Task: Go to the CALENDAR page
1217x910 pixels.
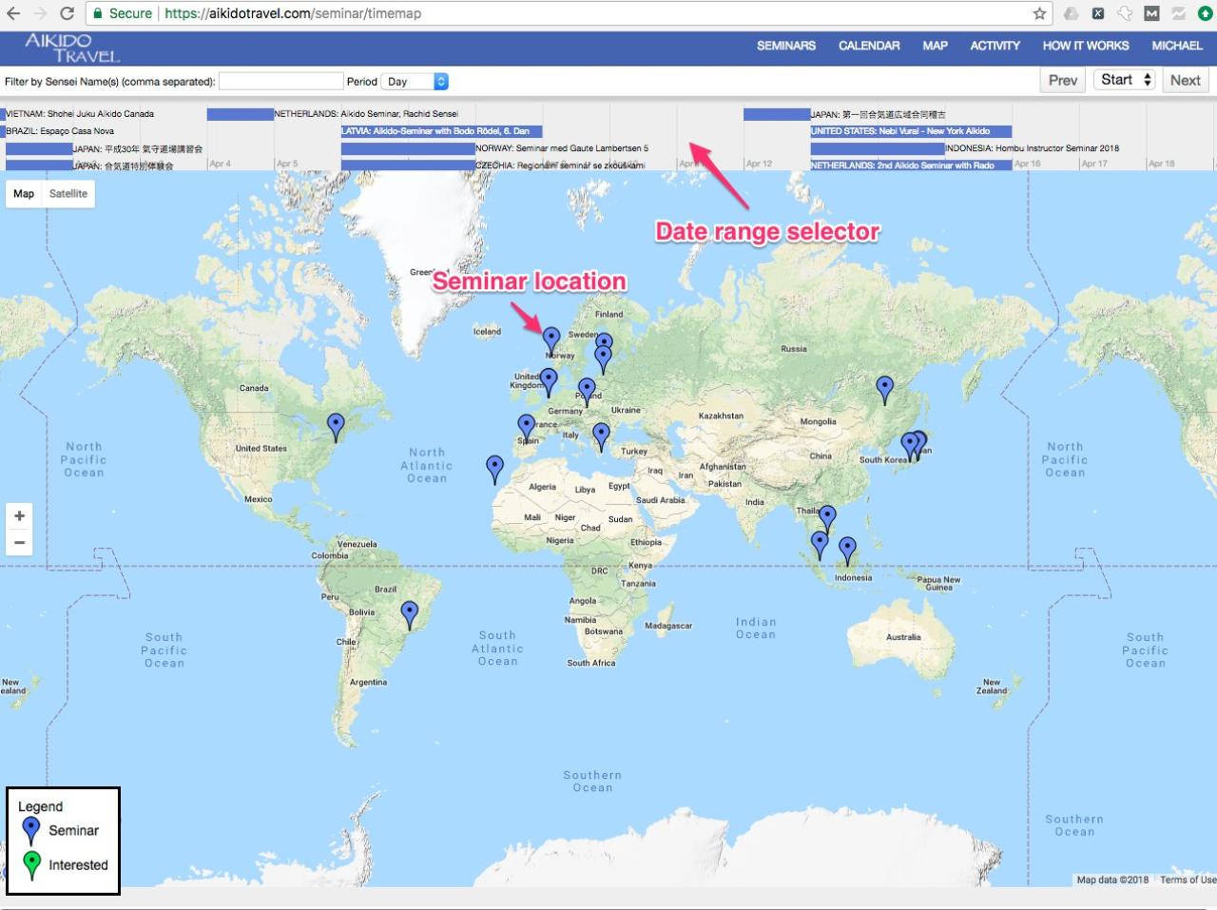Action: pyautogui.click(x=869, y=46)
